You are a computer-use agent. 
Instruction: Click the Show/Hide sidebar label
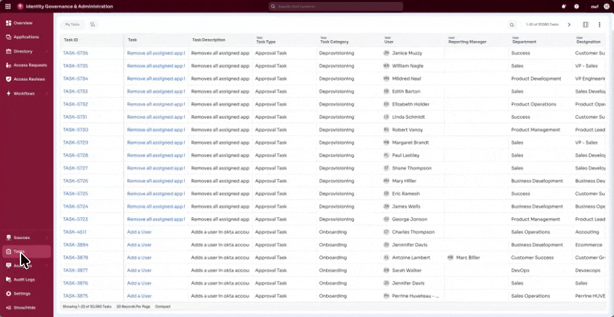[x=24, y=308]
